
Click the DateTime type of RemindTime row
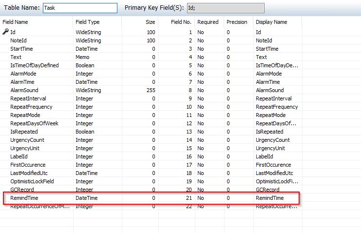(x=87, y=198)
